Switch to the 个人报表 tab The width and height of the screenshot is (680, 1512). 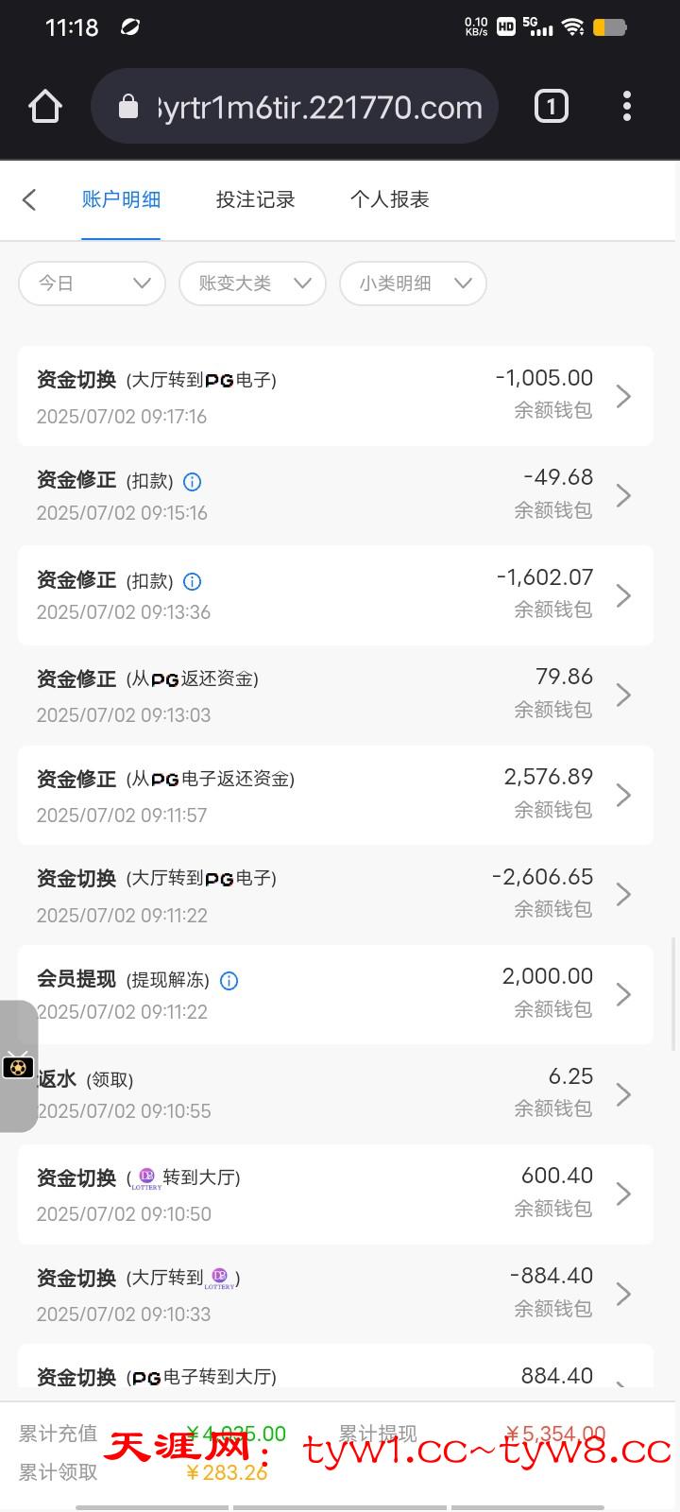389,199
